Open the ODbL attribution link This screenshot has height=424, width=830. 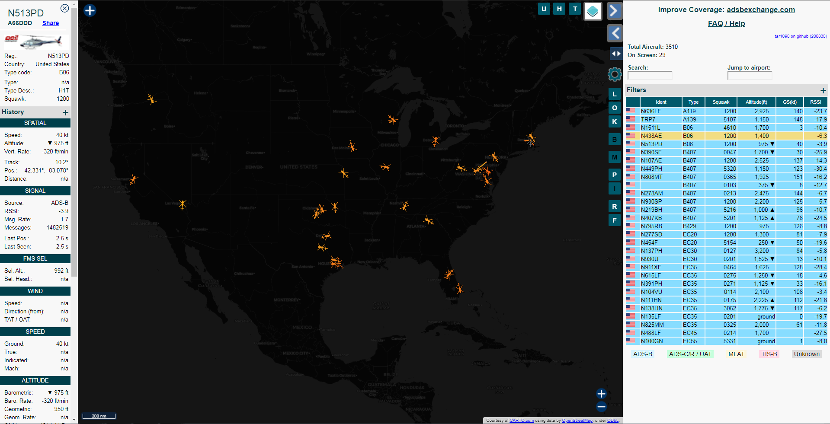click(x=612, y=420)
